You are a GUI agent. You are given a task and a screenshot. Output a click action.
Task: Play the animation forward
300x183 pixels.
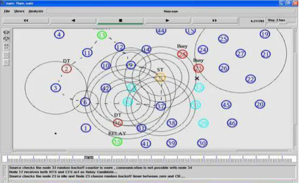pos(168,20)
